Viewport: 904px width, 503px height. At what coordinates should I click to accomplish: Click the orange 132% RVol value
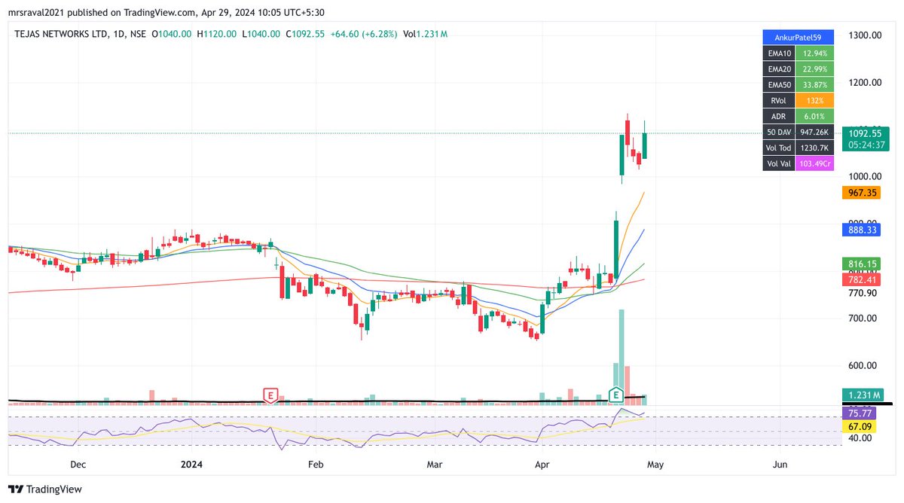[x=815, y=100]
